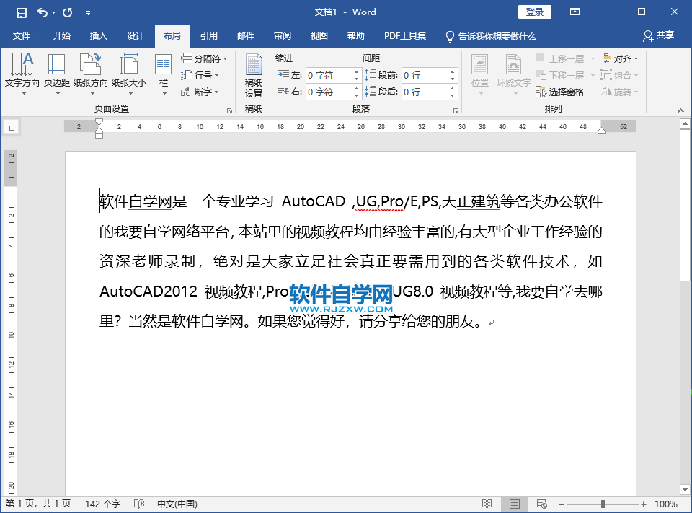Viewport: 692px width, 513px height.
Task: Open the 选择窗格 selection pane
Action: (560, 92)
